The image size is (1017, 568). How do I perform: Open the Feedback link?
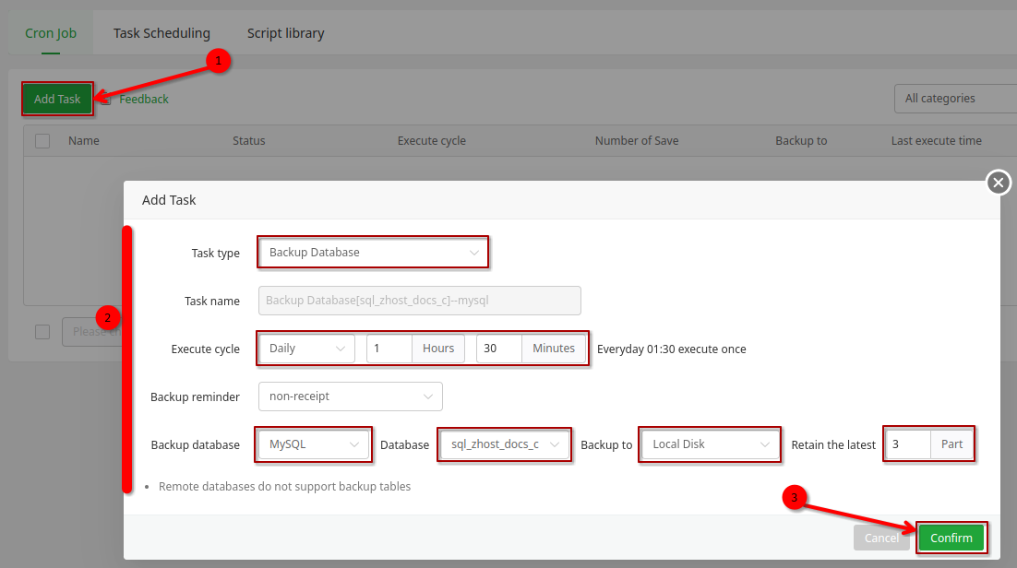(143, 99)
